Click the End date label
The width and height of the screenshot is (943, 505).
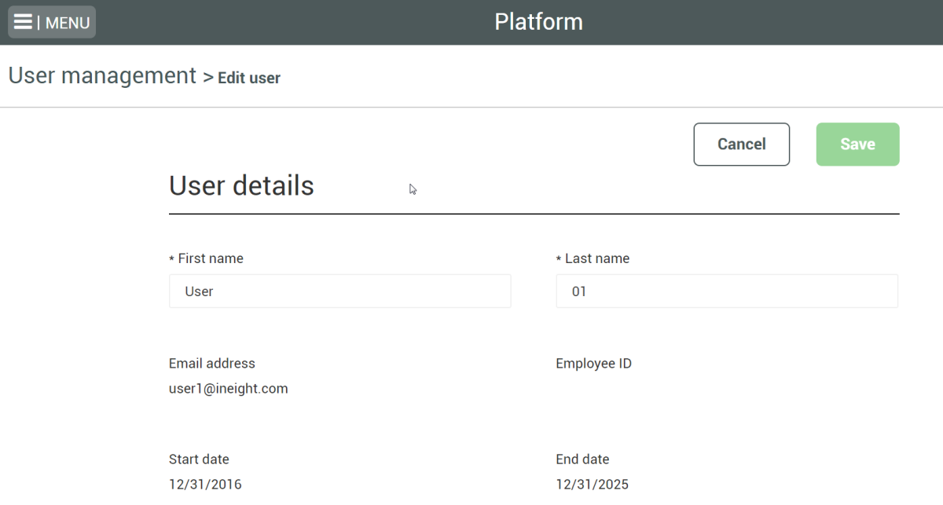[x=582, y=459]
